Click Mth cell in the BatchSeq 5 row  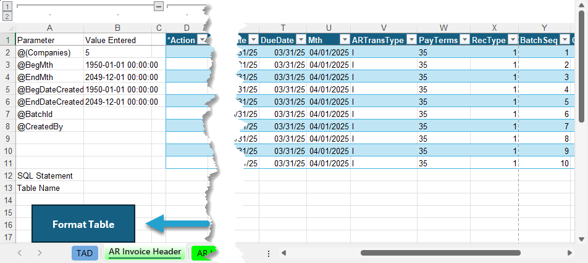click(x=329, y=102)
